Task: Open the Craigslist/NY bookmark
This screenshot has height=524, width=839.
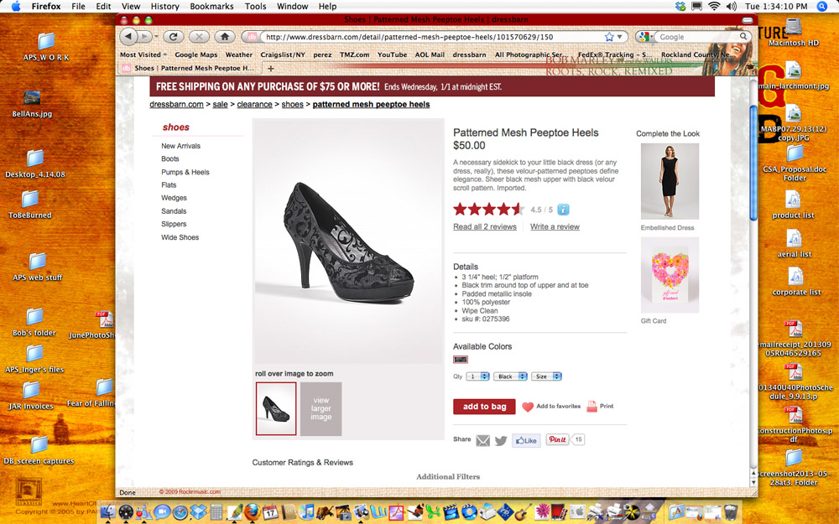Action: click(x=283, y=54)
